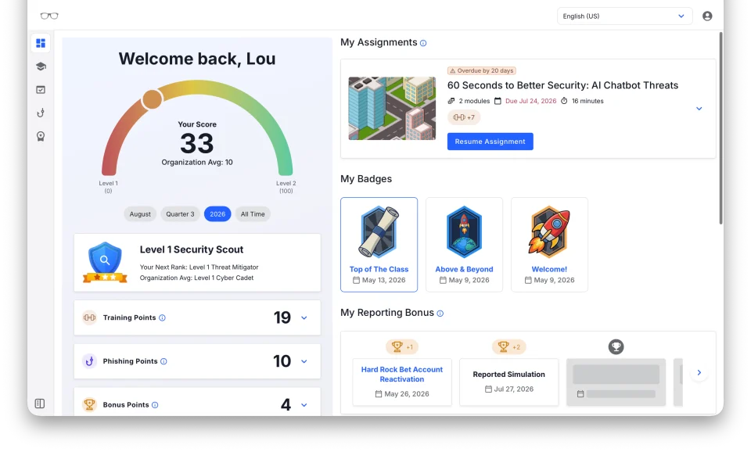Collapse sidebar with the panel icon
This screenshot has height=452, width=751.
click(40, 404)
